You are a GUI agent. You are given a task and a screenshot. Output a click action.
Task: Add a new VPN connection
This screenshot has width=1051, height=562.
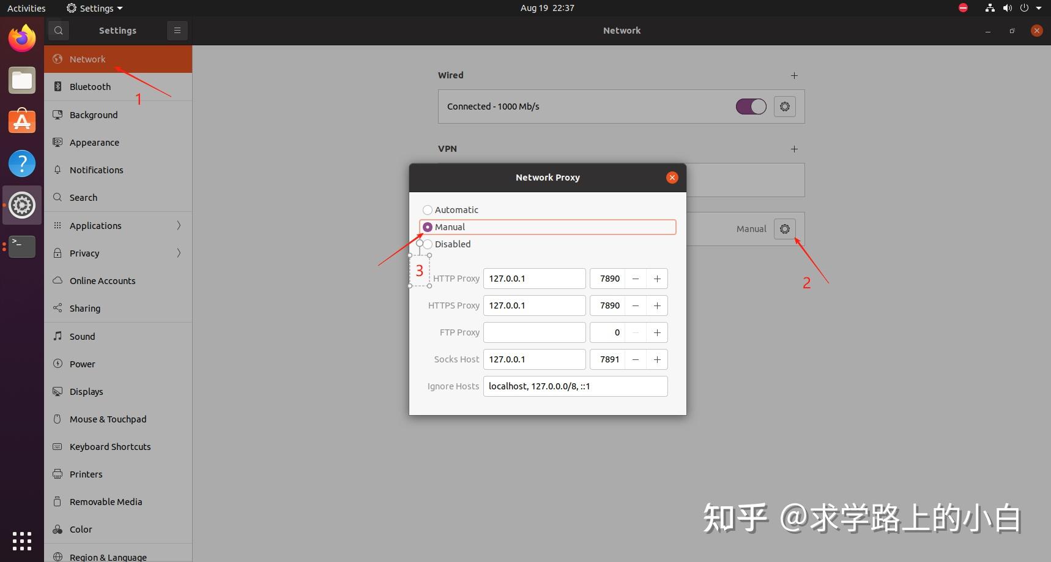pos(793,149)
